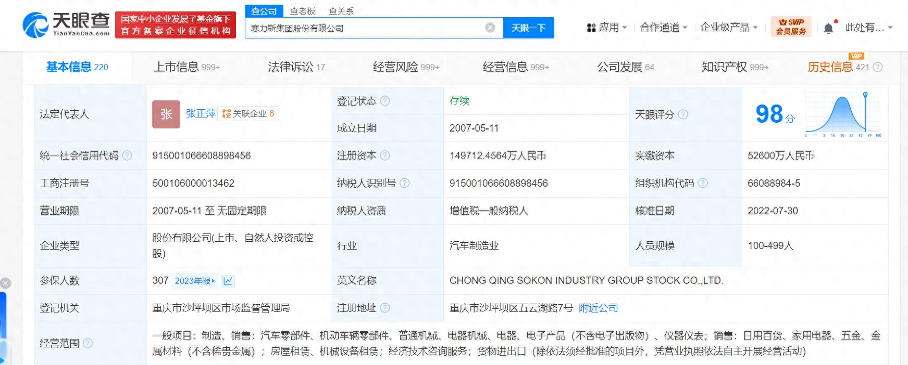Open the 2023年报 selector
The image size is (908, 365).
(194, 281)
